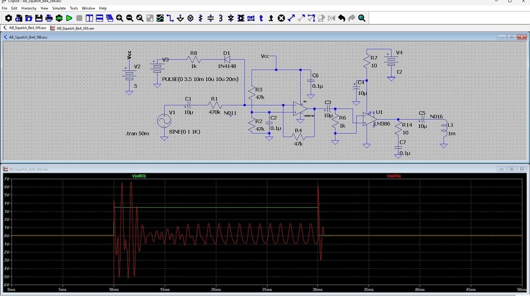Select the diode placement tool
This screenshot has width=530, height=296.
click(x=230, y=18)
